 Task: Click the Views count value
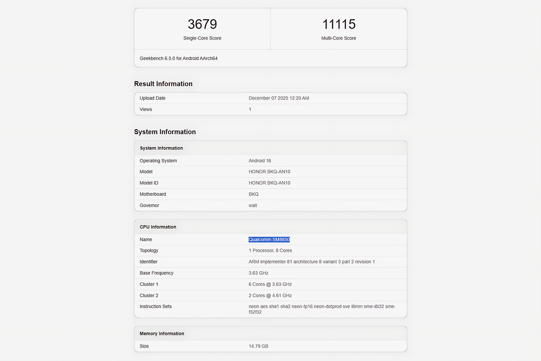(250, 109)
